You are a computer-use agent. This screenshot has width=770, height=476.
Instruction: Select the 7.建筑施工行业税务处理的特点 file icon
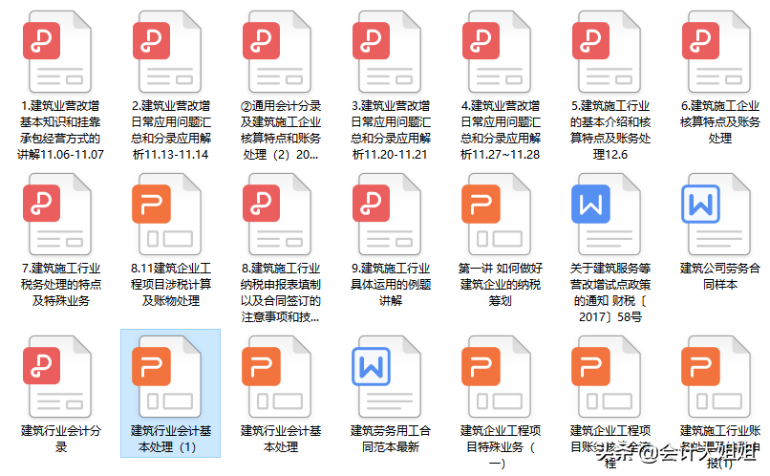[x=58, y=214]
